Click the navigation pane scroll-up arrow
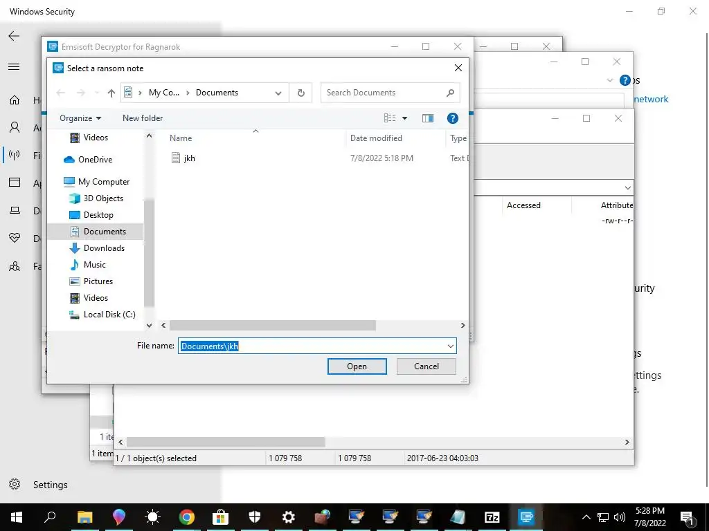Screen dimensions: 709x531 [x=150, y=136]
